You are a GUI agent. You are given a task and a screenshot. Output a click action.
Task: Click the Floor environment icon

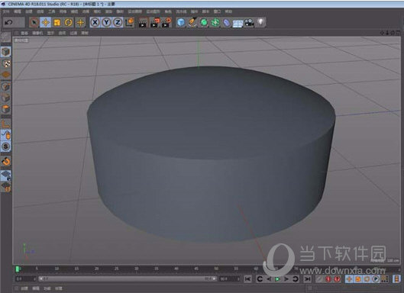pyautogui.click(x=238, y=23)
